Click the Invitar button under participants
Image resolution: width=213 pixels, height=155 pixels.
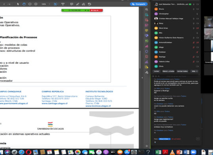(156, 71)
